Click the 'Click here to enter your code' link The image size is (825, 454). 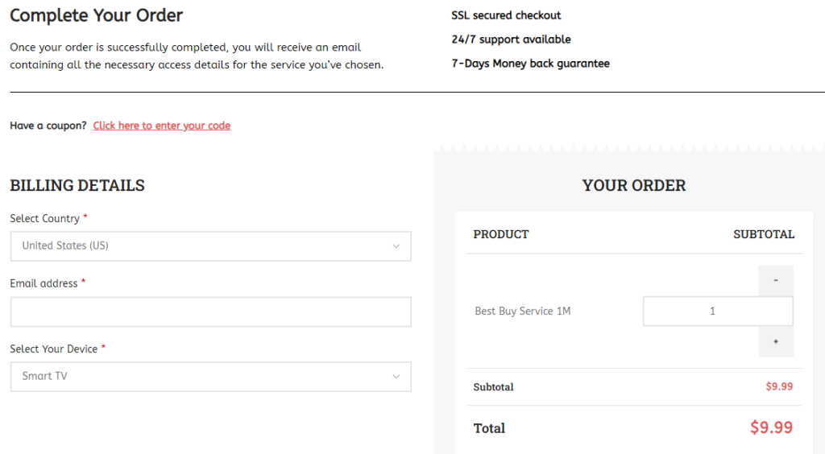coord(162,126)
